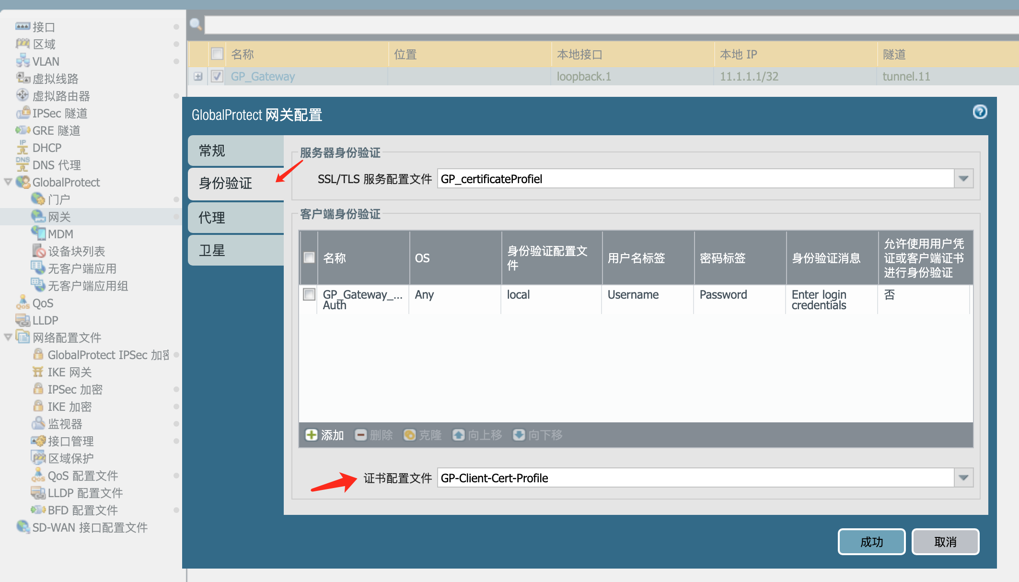Select the GRE 隧道 icon
Screen dimensions: 1019x582
23,130
